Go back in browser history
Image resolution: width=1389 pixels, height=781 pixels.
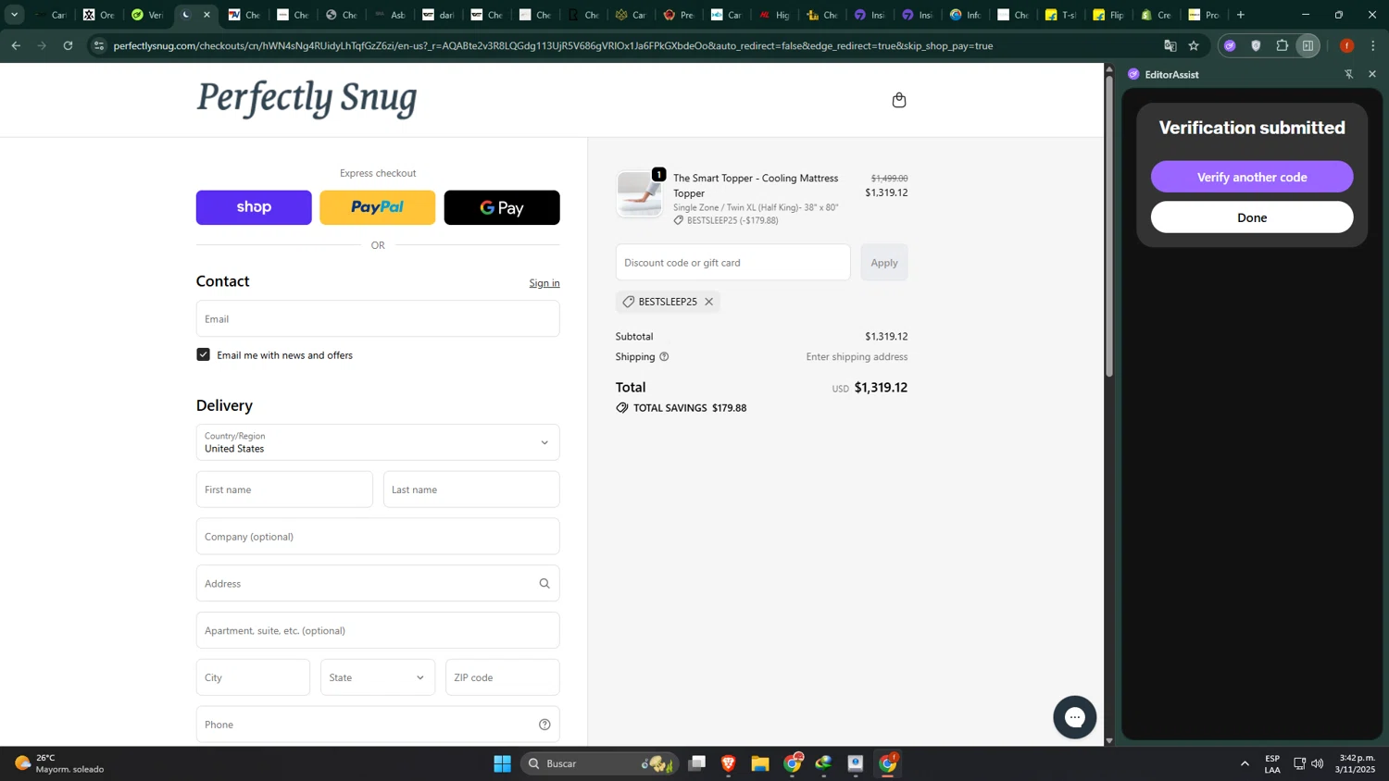(x=16, y=45)
